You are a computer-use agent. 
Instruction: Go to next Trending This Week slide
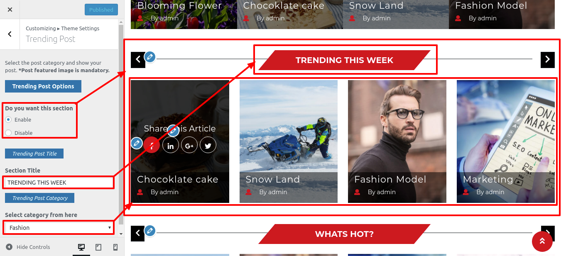click(x=548, y=60)
